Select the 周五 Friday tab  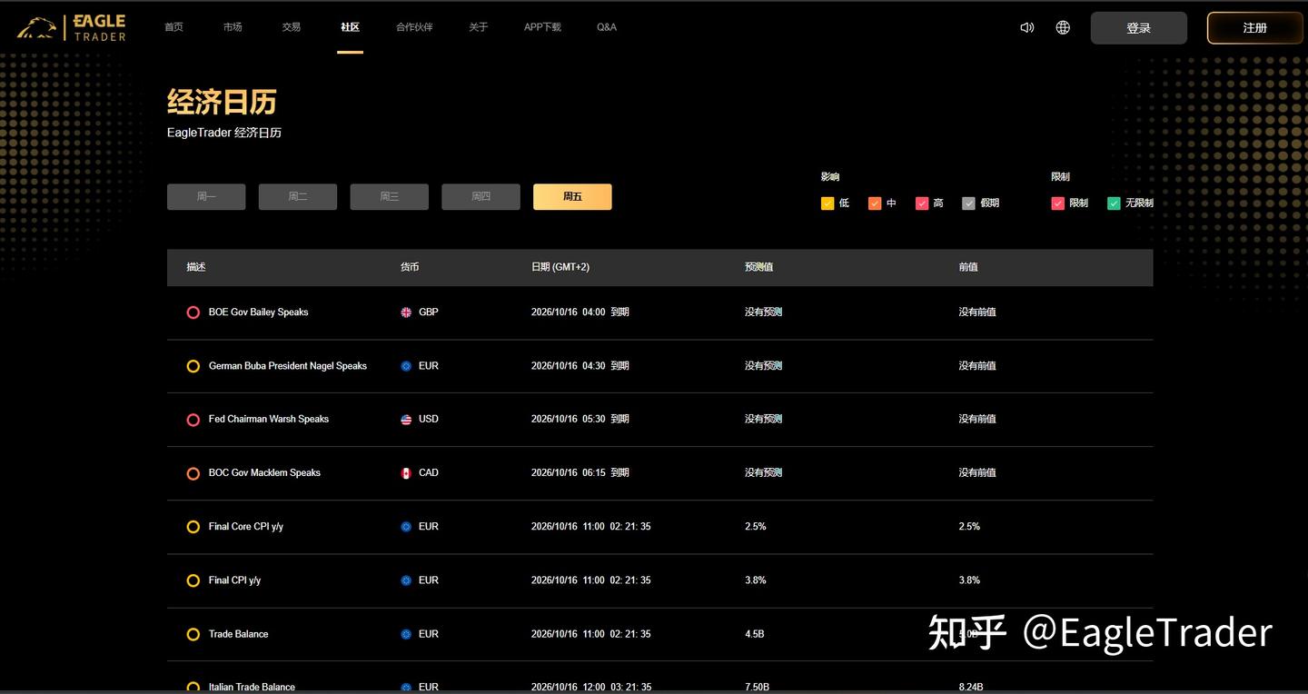click(x=572, y=197)
